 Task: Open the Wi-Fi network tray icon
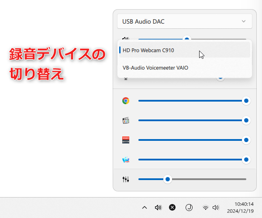point(206,208)
